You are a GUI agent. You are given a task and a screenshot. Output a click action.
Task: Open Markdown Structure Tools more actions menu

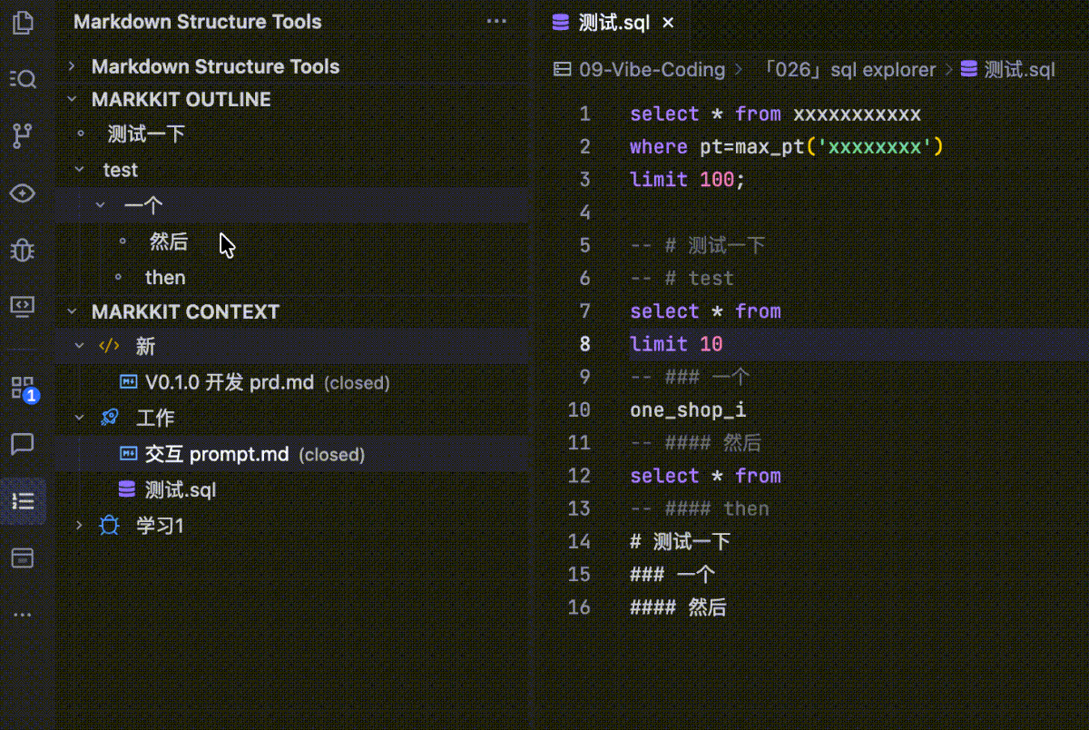(x=496, y=22)
